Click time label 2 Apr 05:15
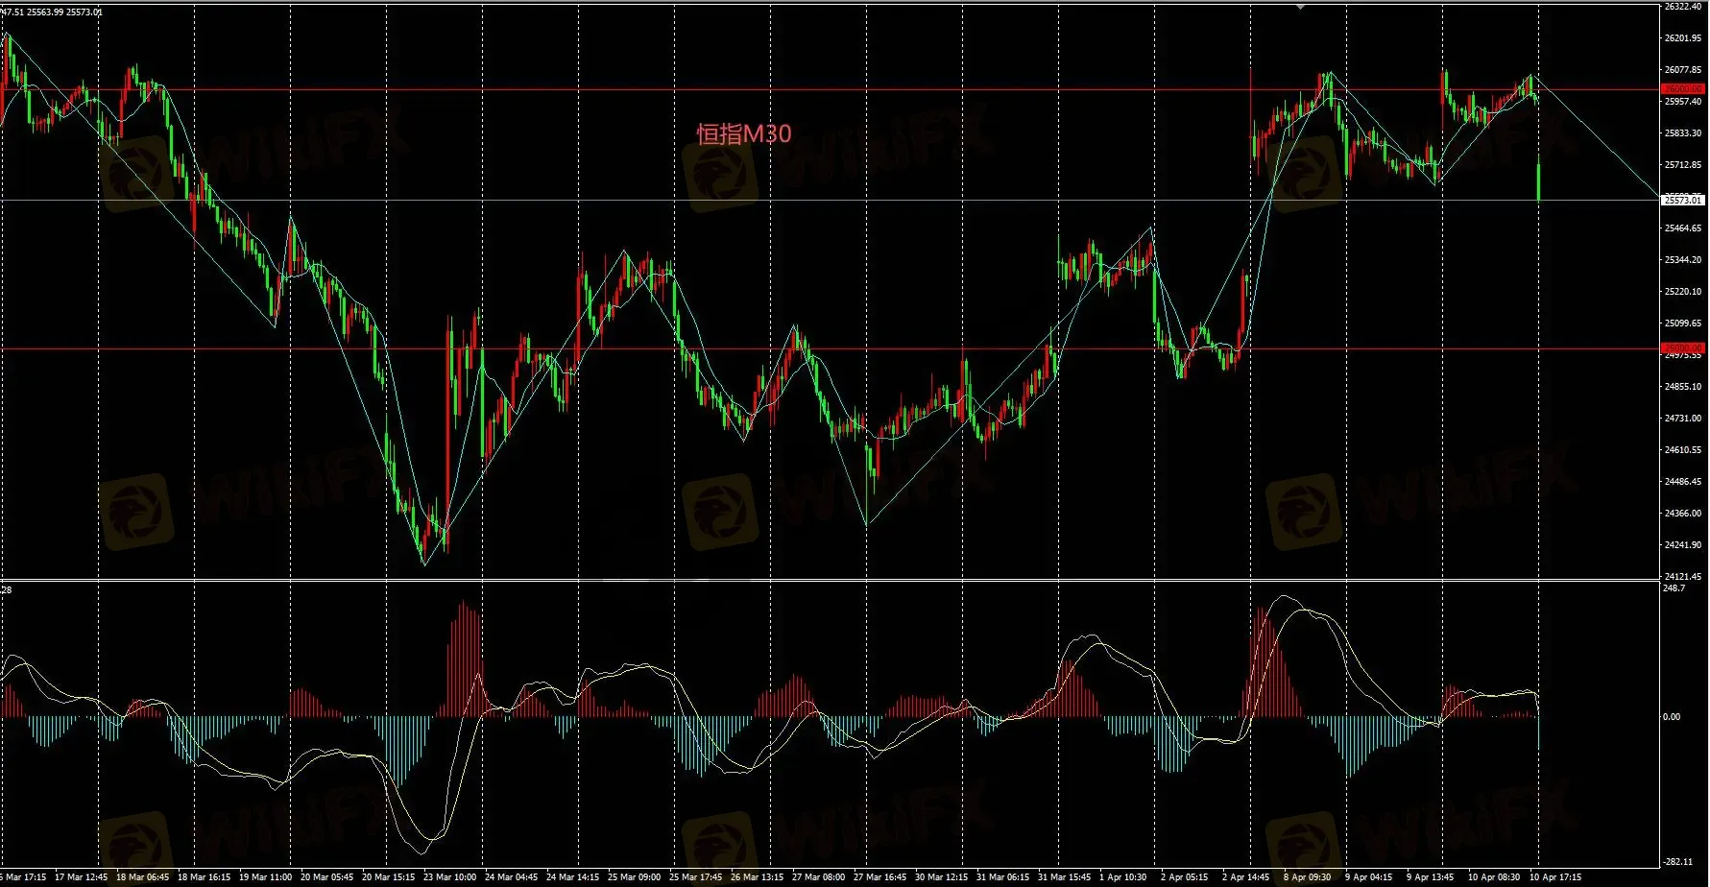 pos(1184,877)
